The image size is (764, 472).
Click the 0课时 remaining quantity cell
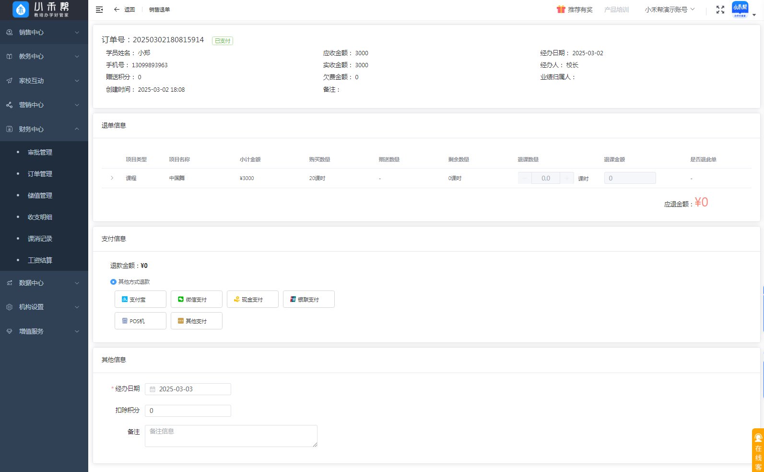tap(455, 178)
